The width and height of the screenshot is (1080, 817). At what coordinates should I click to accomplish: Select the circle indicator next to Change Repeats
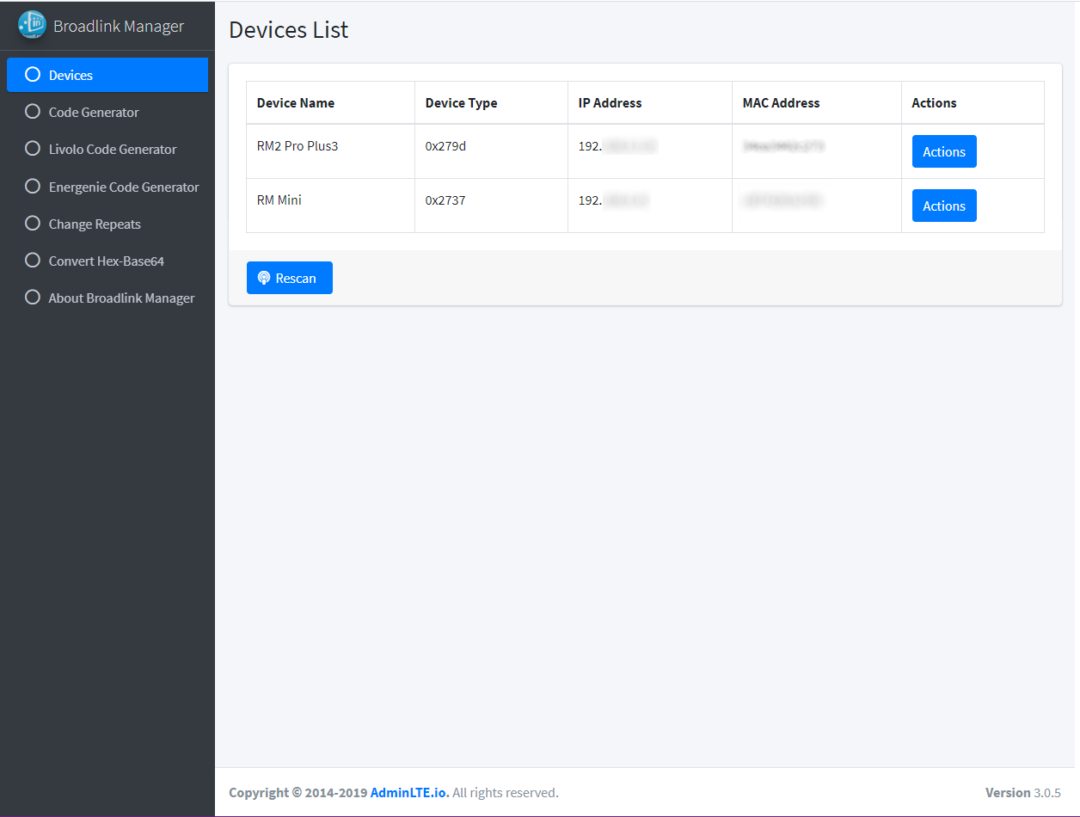point(32,224)
